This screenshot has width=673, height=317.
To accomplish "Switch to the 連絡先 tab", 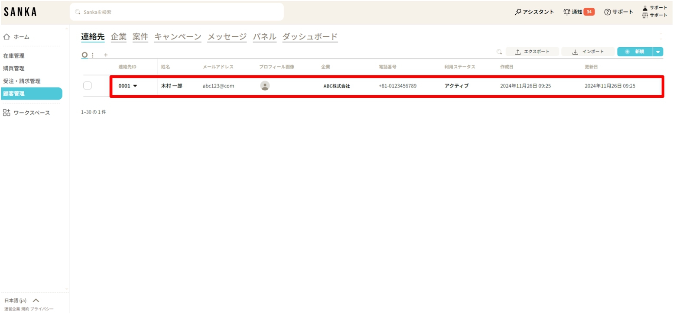I will (x=93, y=37).
